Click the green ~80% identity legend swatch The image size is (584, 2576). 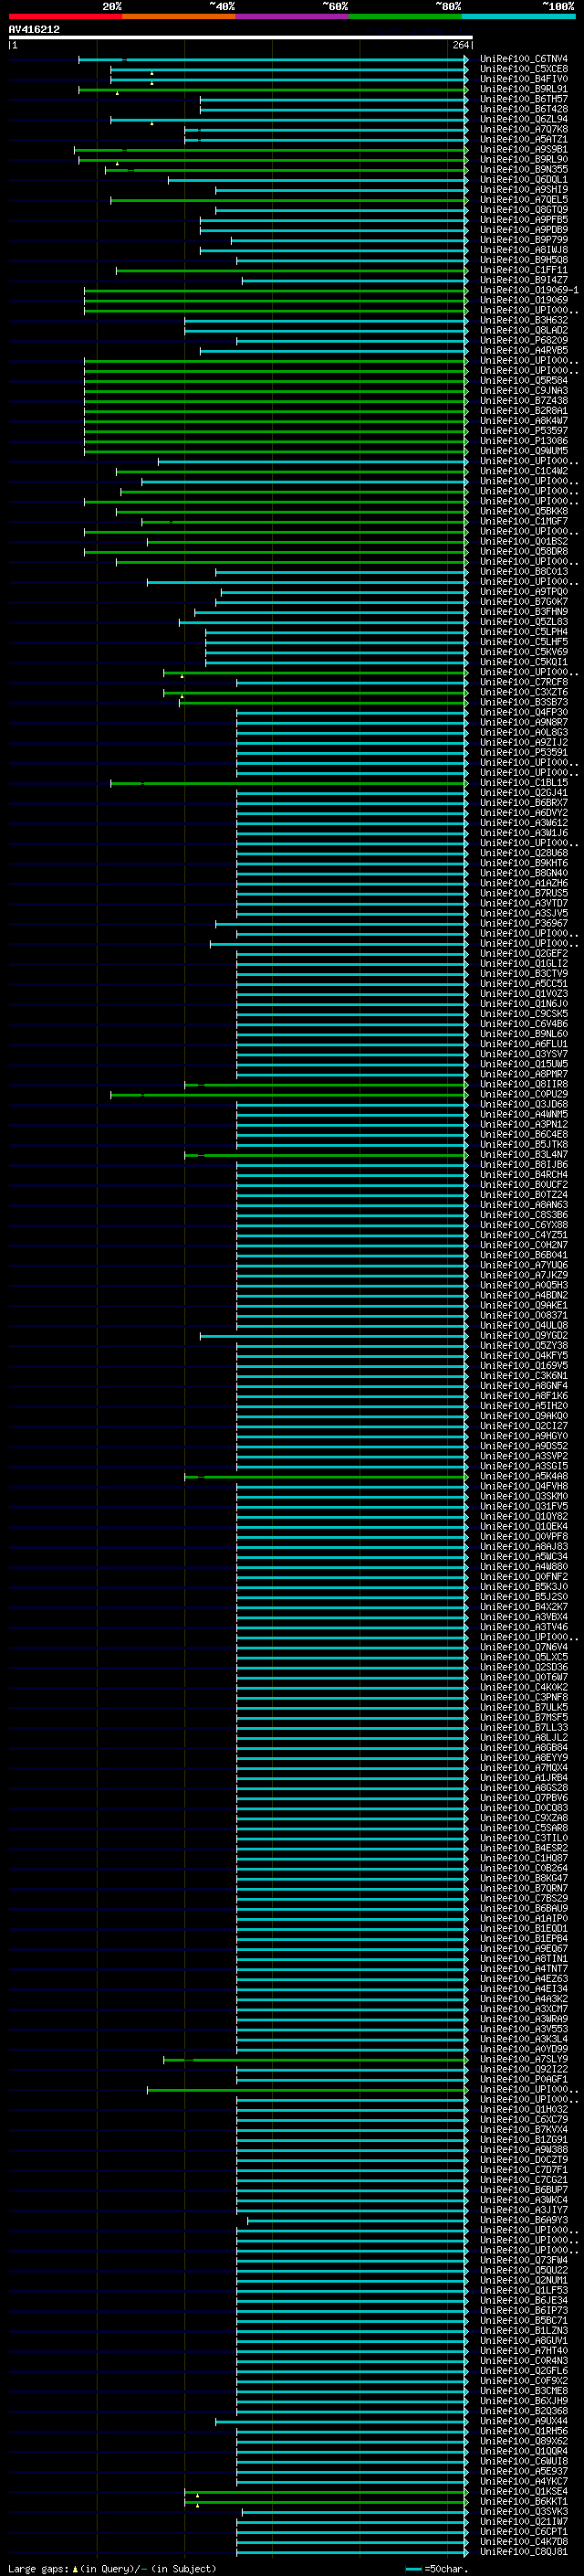click(x=405, y=17)
